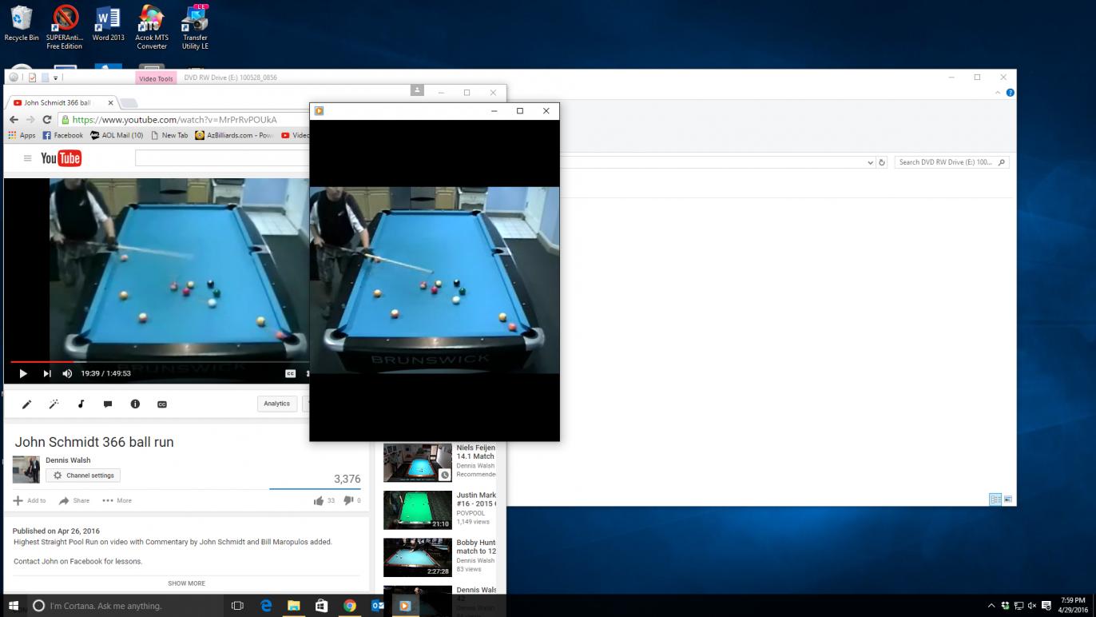Image resolution: width=1096 pixels, height=617 pixels.
Task: Open the Audio music note tool
Action: (81, 404)
